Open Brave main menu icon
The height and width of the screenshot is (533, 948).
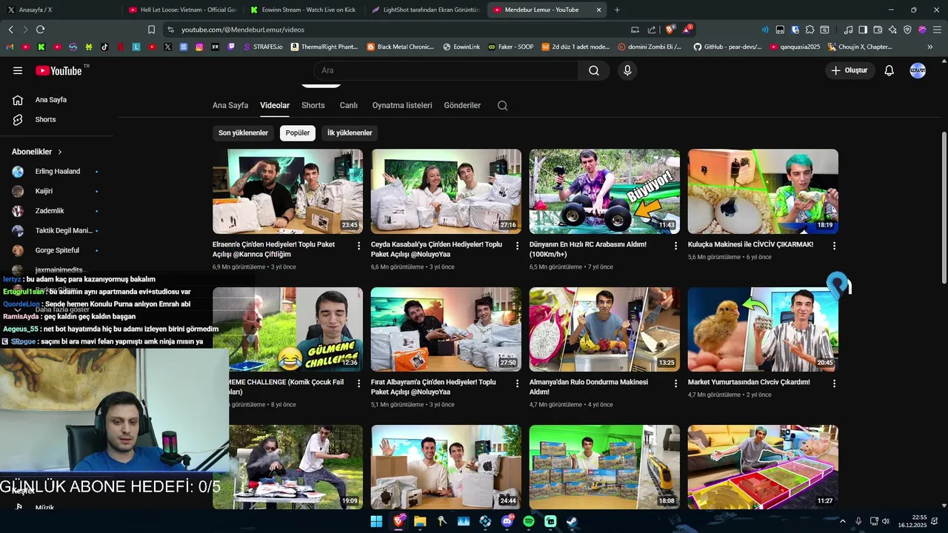pos(937,30)
